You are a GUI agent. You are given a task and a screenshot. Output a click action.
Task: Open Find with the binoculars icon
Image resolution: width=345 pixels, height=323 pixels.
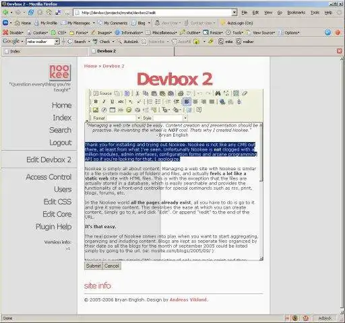point(218,94)
